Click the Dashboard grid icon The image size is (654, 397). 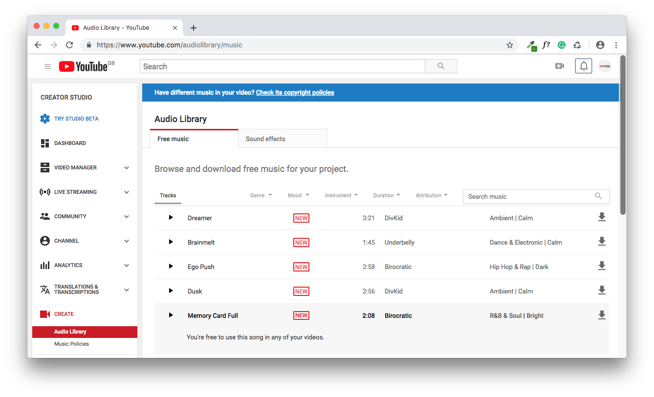pos(45,143)
